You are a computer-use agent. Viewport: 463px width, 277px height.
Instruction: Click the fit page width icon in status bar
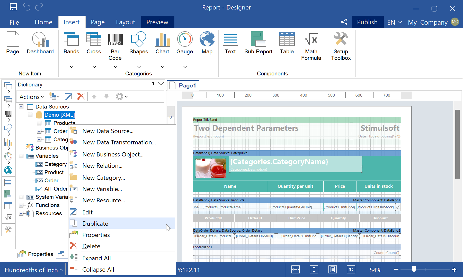(x=296, y=270)
